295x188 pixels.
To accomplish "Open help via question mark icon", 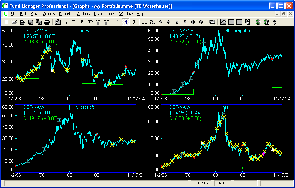I will pos(275,22).
